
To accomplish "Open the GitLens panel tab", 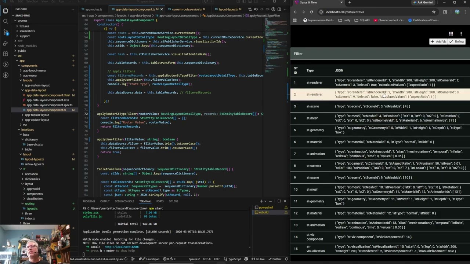I will click(173, 201).
